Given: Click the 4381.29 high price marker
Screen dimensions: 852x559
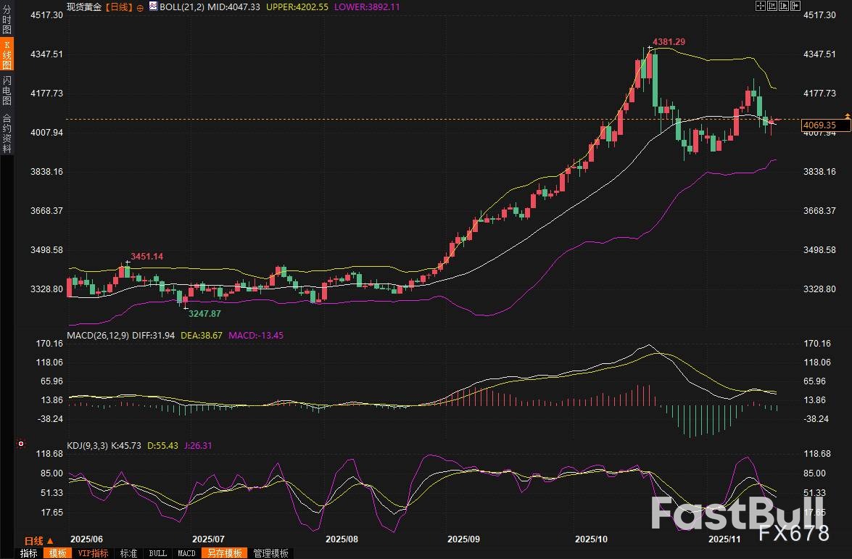Looking at the screenshot, I should (x=669, y=42).
